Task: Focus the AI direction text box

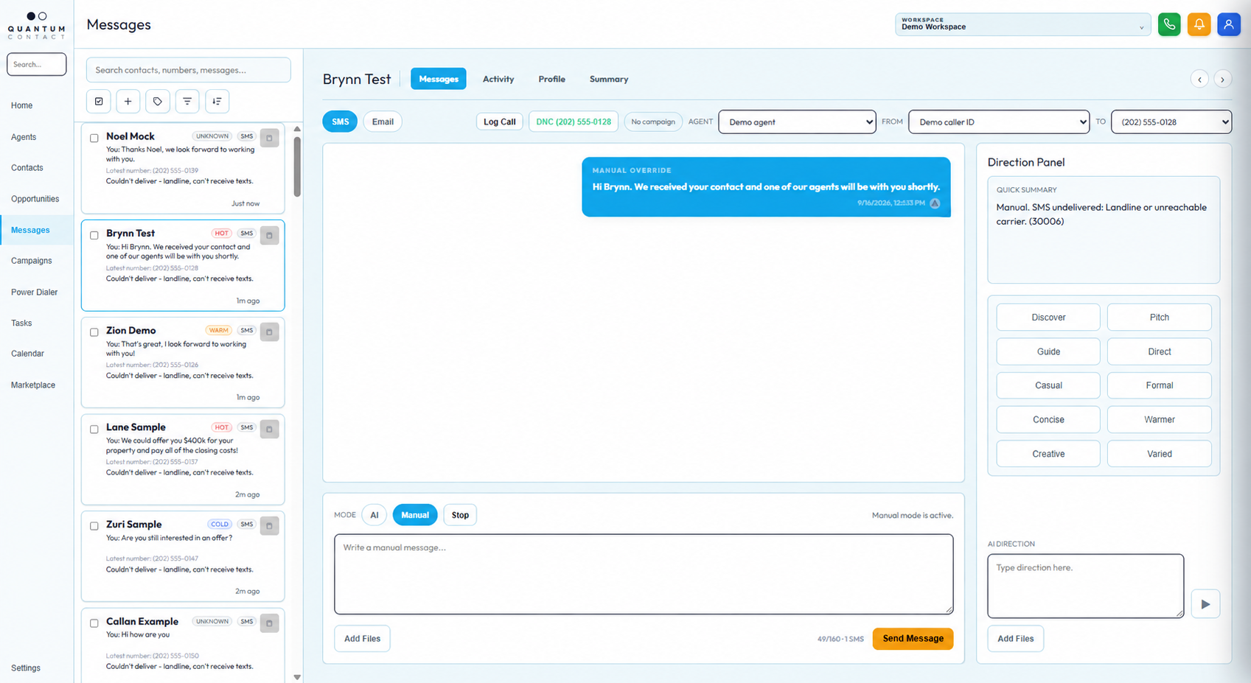Action: [x=1085, y=586]
